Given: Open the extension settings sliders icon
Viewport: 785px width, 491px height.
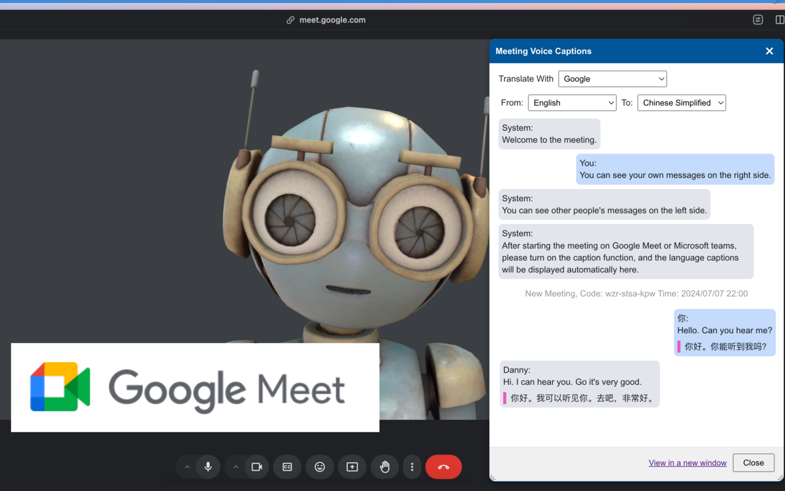Looking at the screenshot, I should pyautogui.click(x=757, y=20).
